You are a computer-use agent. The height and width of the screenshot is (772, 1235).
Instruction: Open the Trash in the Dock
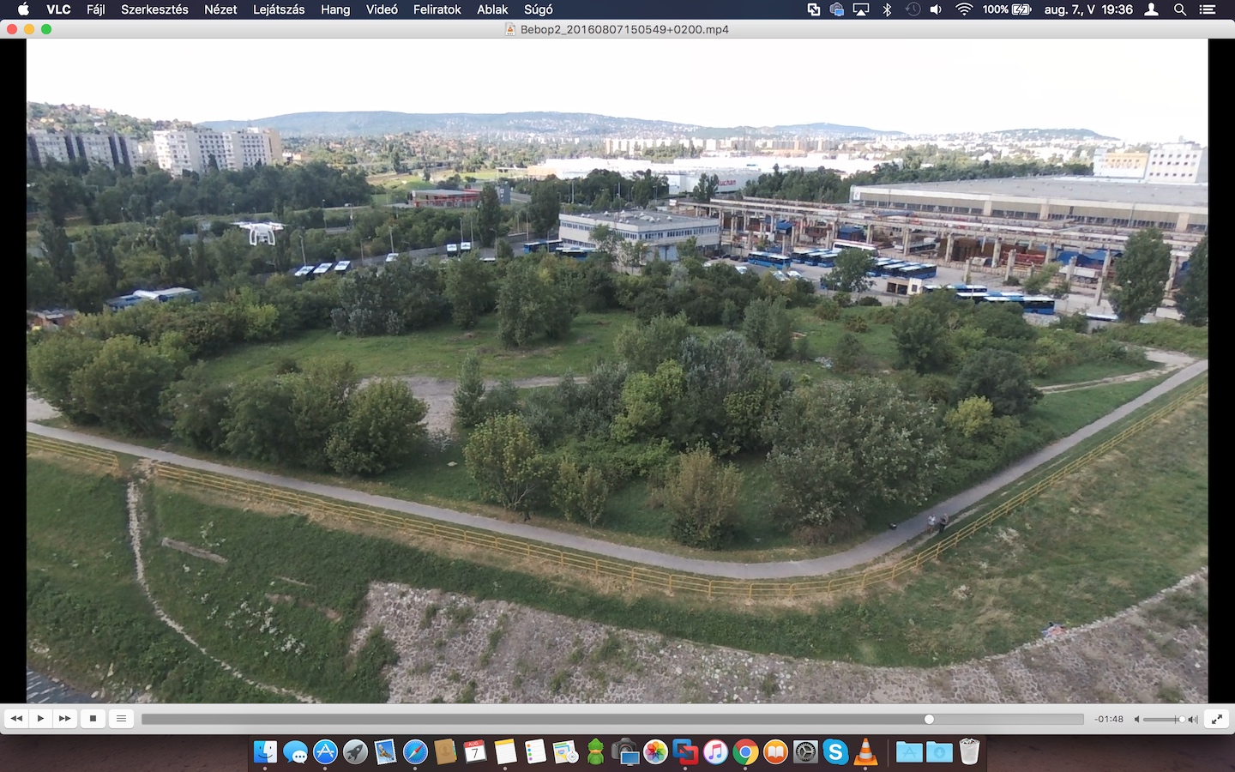pyautogui.click(x=969, y=752)
